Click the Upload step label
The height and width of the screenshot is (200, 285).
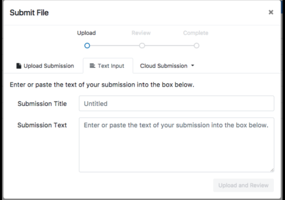(86, 33)
